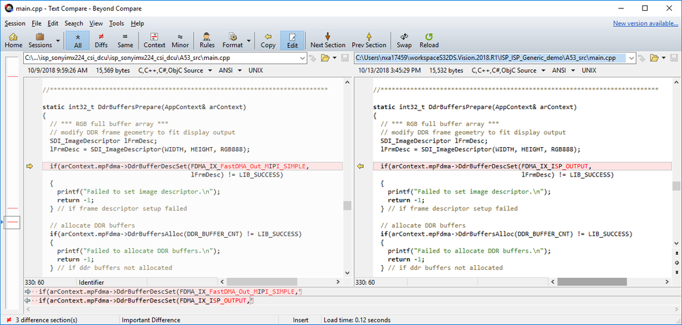Viewport: 682px width, 325px height.
Task: Open the View menu
Action: [x=96, y=23]
